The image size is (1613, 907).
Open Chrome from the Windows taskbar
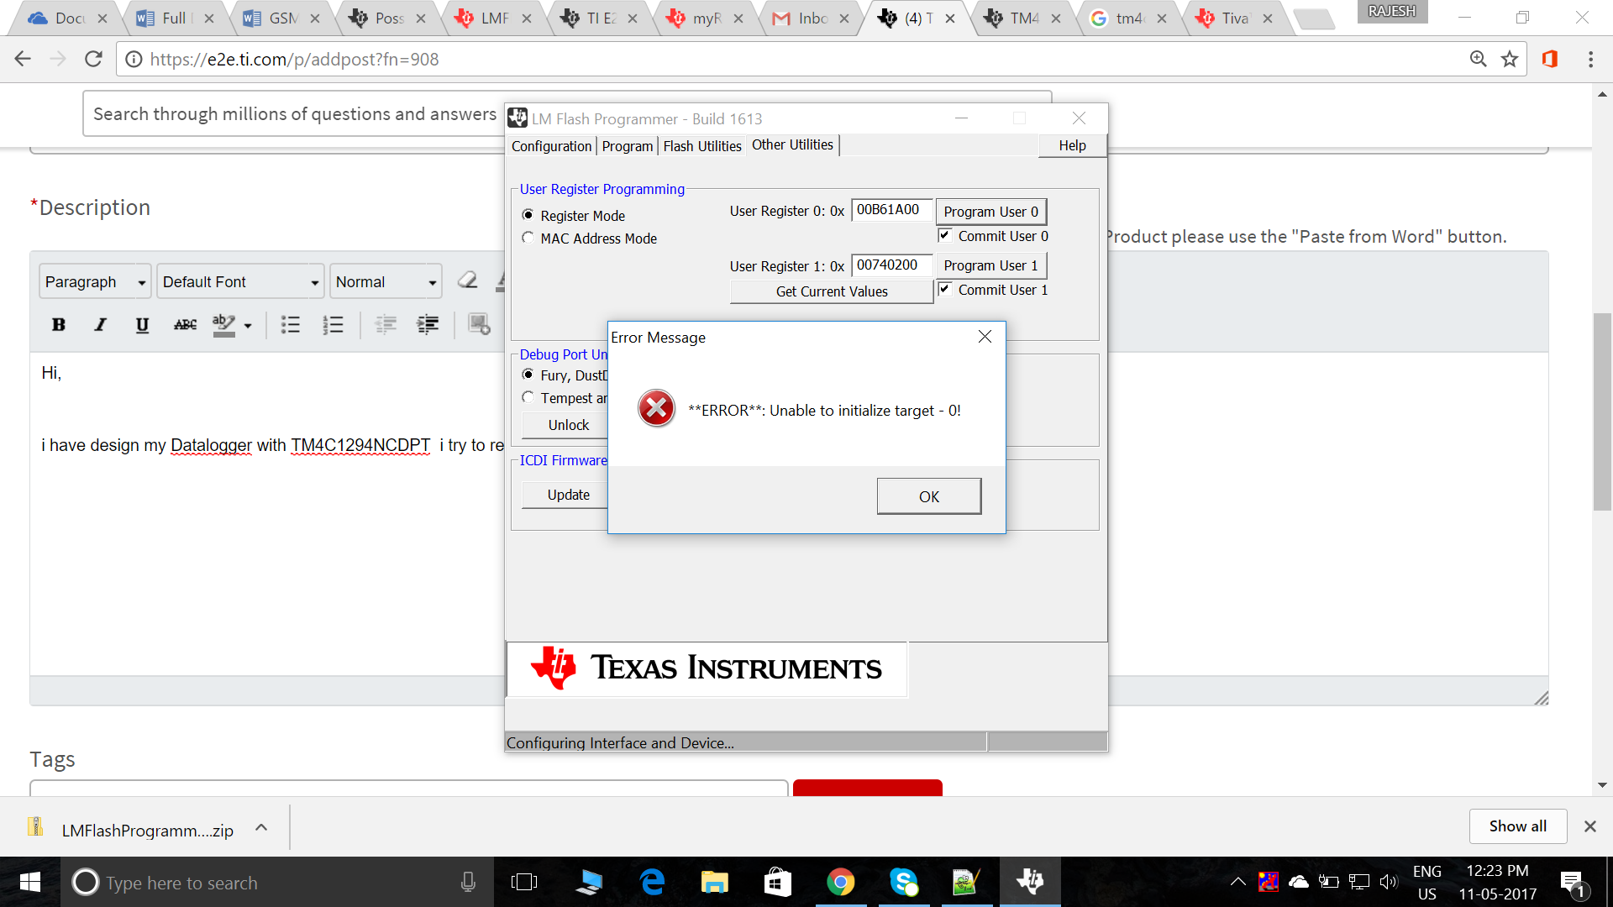coord(840,882)
